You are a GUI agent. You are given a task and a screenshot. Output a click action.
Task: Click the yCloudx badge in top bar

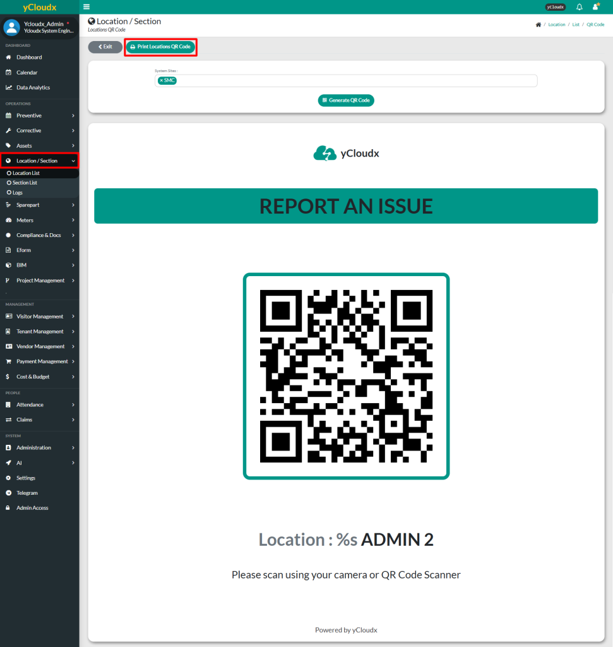point(556,7)
